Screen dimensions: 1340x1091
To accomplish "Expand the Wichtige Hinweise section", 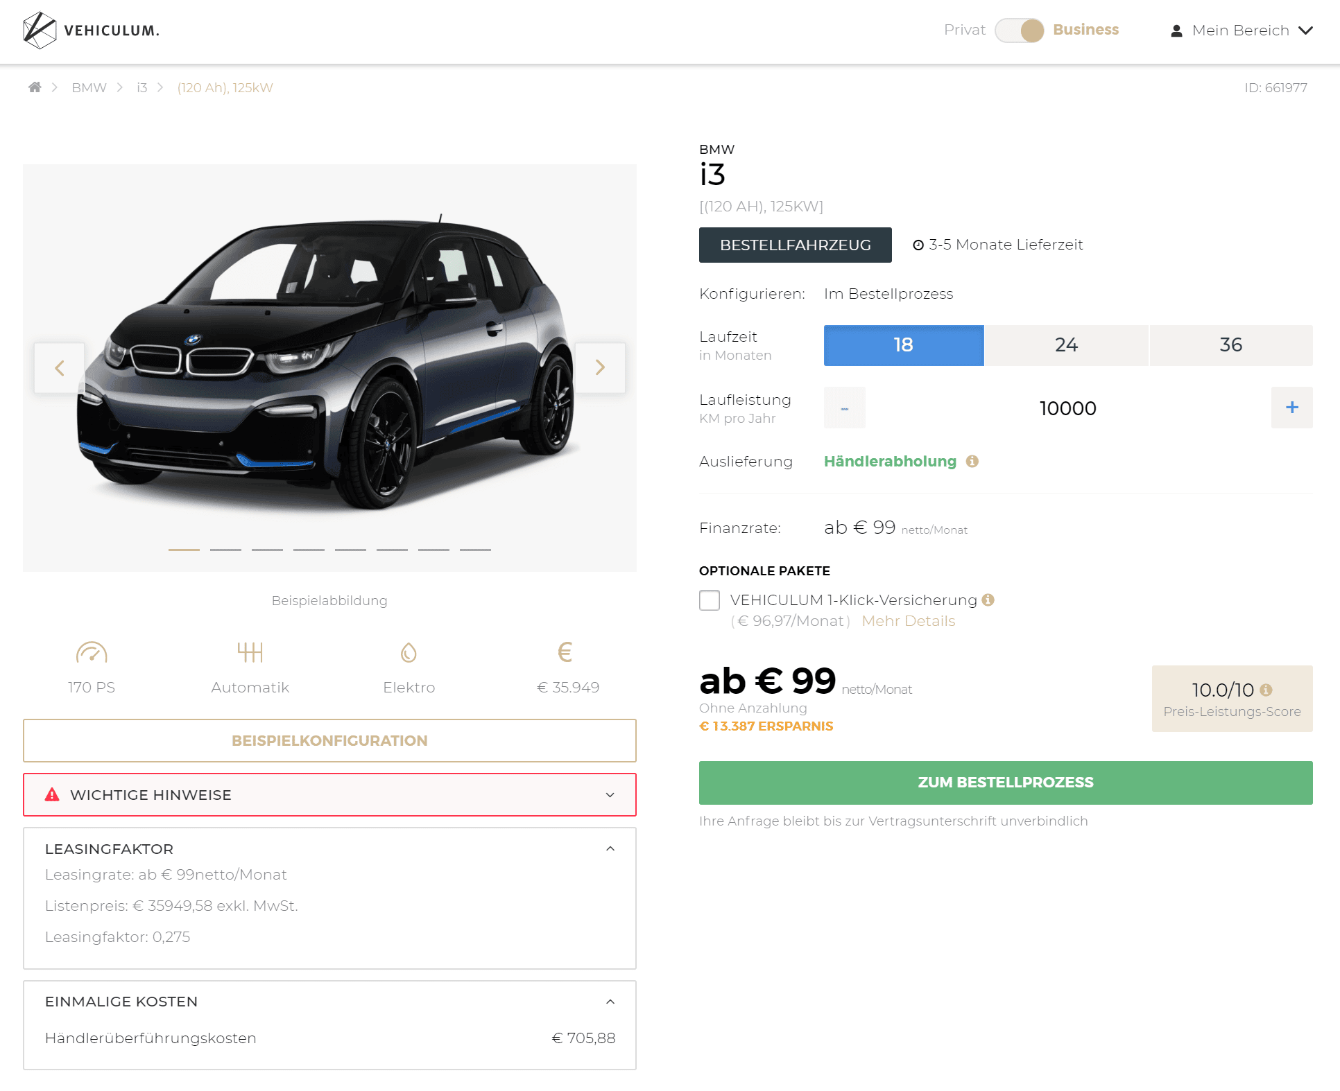I will [329, 795].
